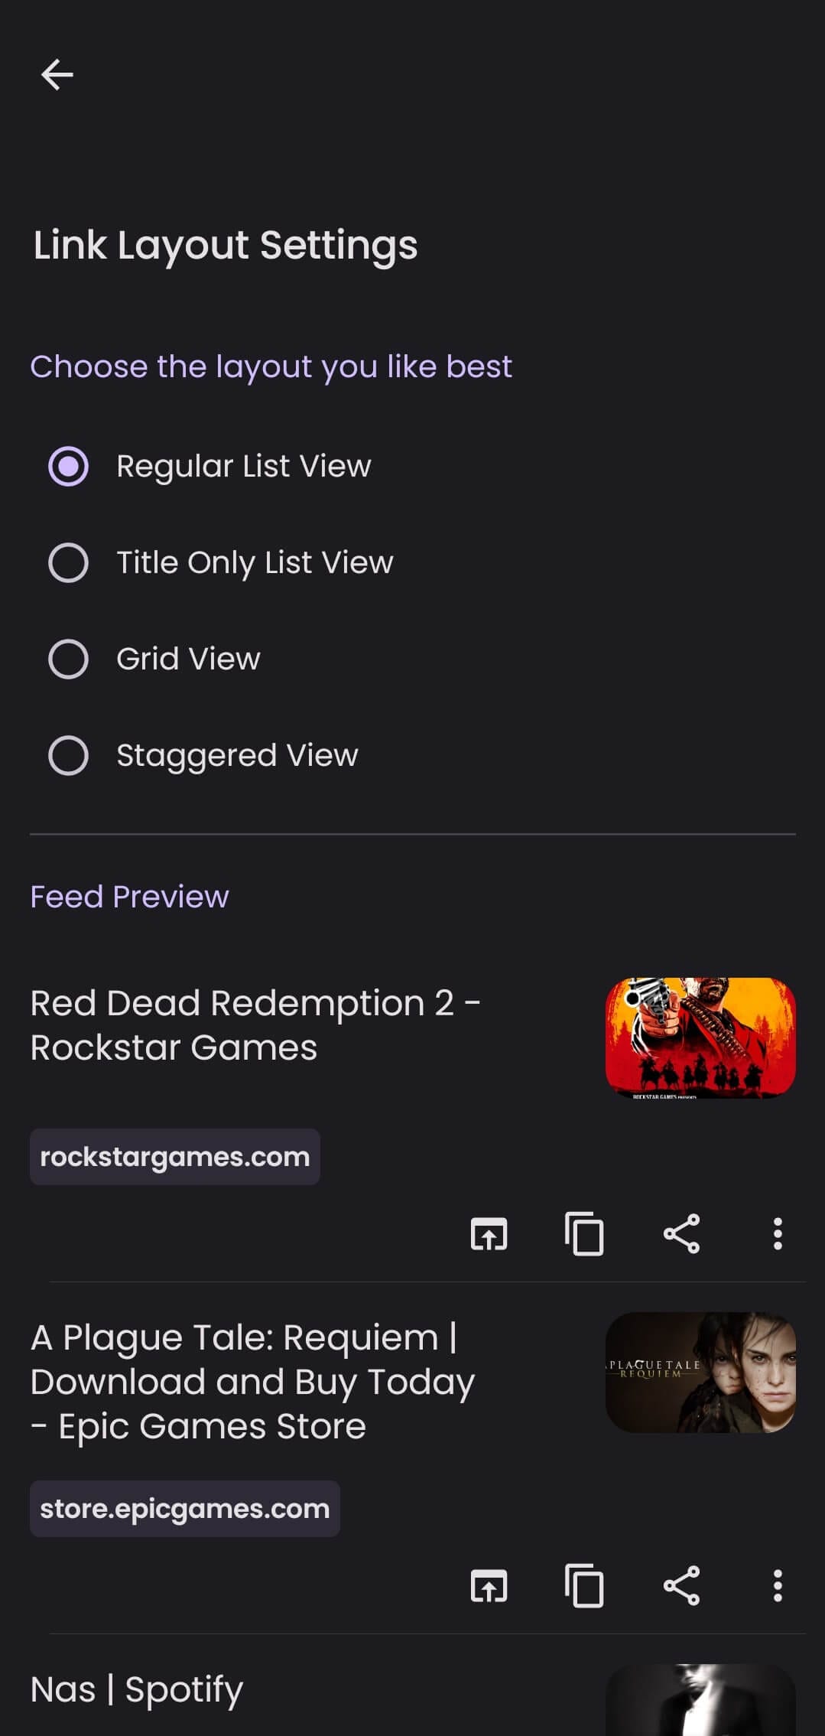Open the Nas | Spotify entry
This screenshot has height=1736, width=825.
tap(137, 1689)
